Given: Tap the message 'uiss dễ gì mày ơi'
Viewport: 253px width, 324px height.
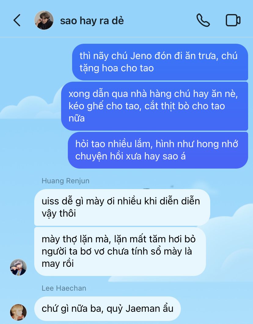Looking at the screenshot, I should [122, 207].
